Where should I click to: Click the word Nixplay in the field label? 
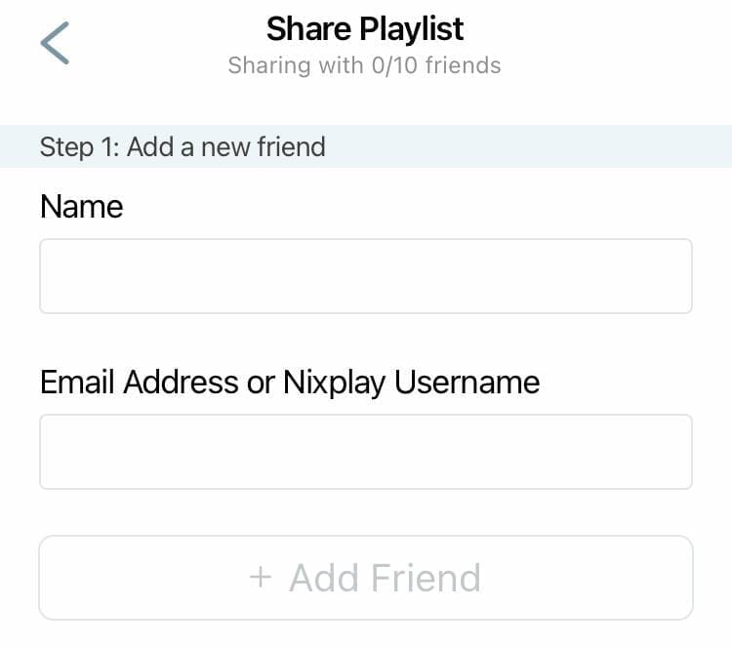point(334,383)
